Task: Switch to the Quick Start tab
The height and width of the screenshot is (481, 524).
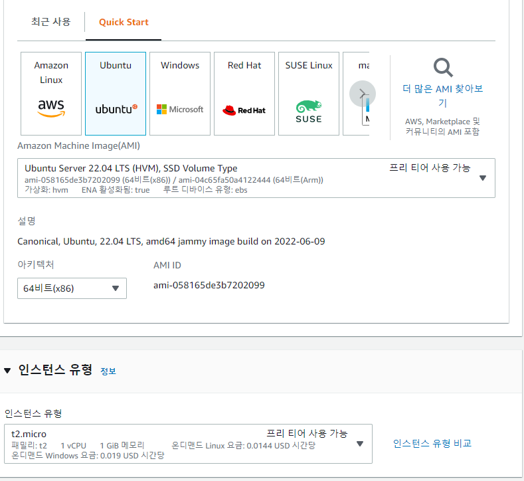Action: (124, 22)
